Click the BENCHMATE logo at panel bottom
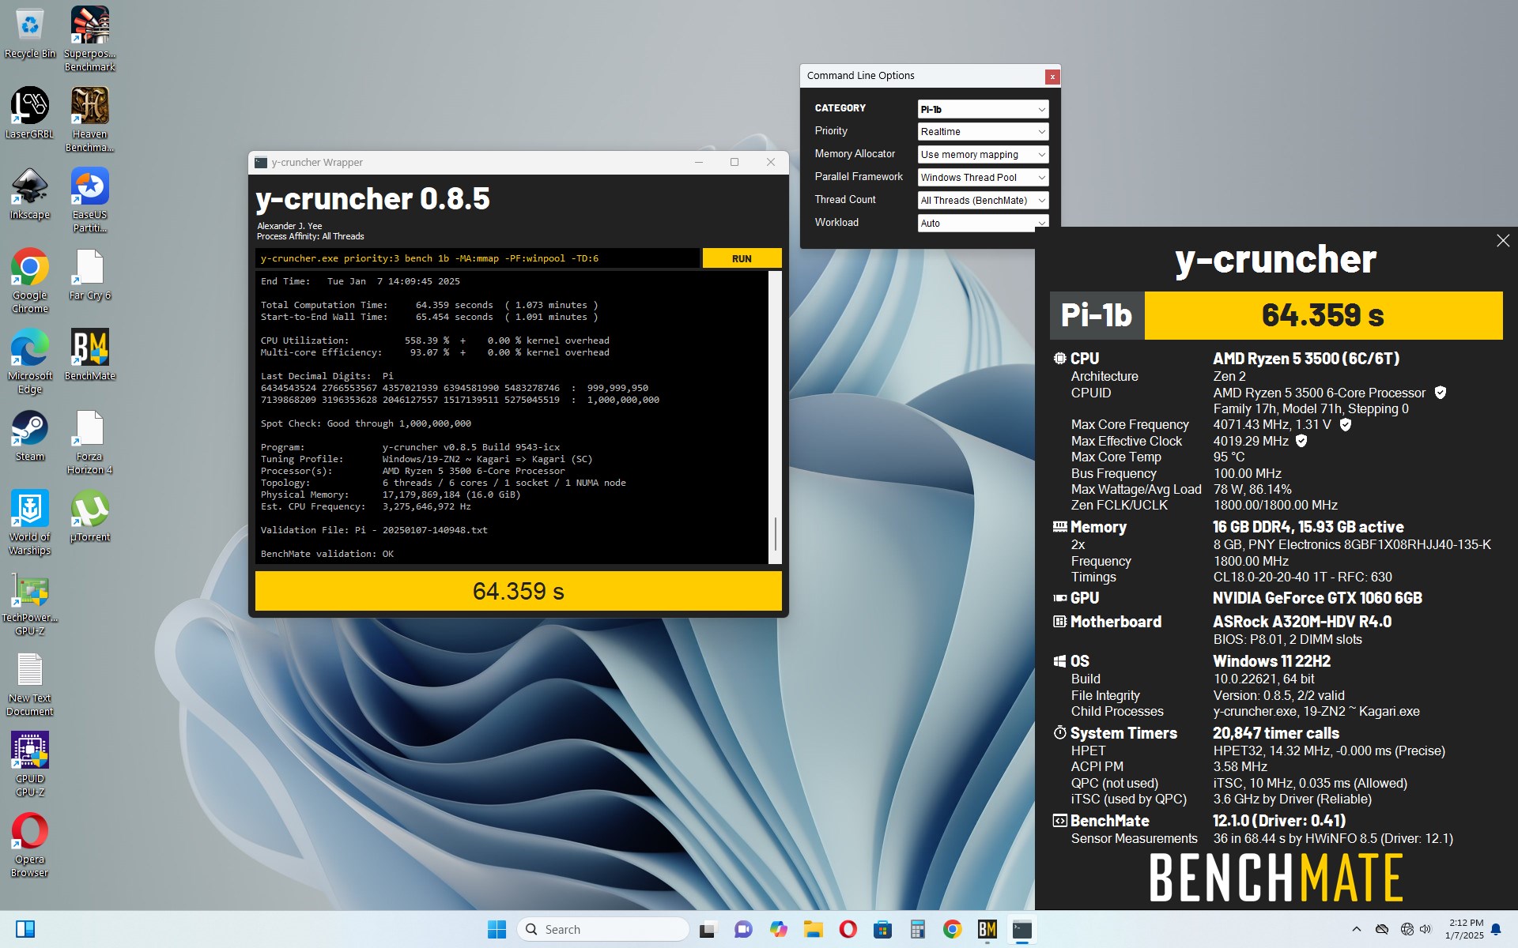 pos(1276,878)
